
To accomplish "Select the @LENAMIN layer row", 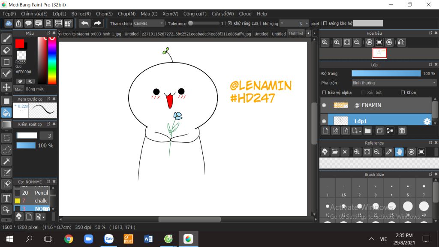I will [376, 105].
